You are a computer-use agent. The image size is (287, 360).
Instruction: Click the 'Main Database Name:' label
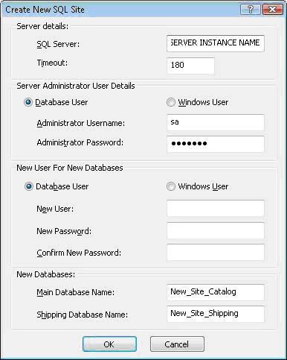[76, 292]
